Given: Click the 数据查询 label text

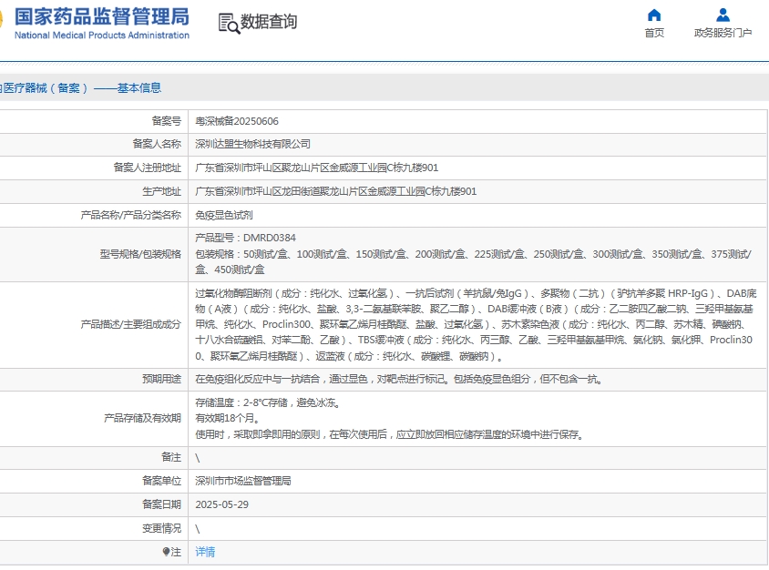Looking at the screenshot, I should (x=269, y=22).
